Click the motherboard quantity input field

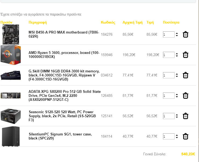[169, 35]
